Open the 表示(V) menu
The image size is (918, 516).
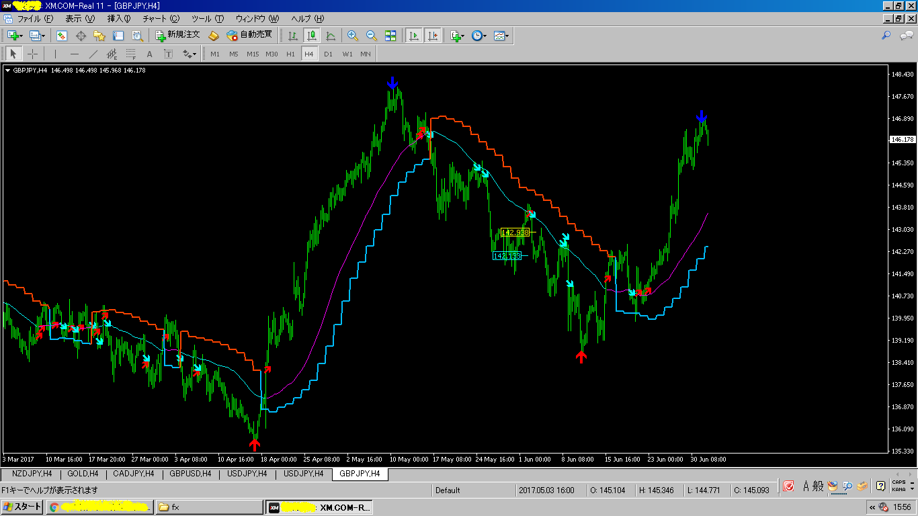80,19
